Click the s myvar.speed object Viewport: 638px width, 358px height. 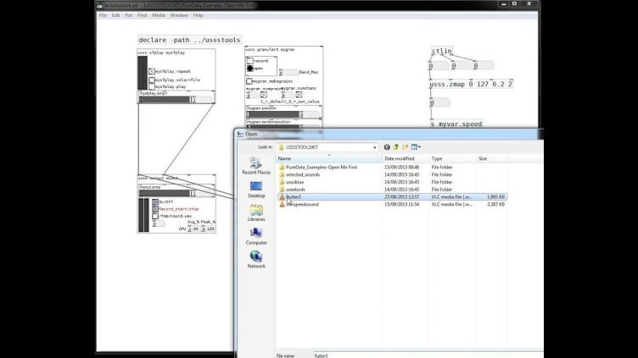[x=456, y=124]
